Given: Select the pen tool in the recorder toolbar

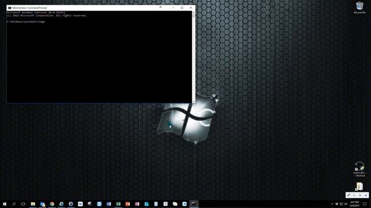Looking at the screenshot, I should pos(348,195).
